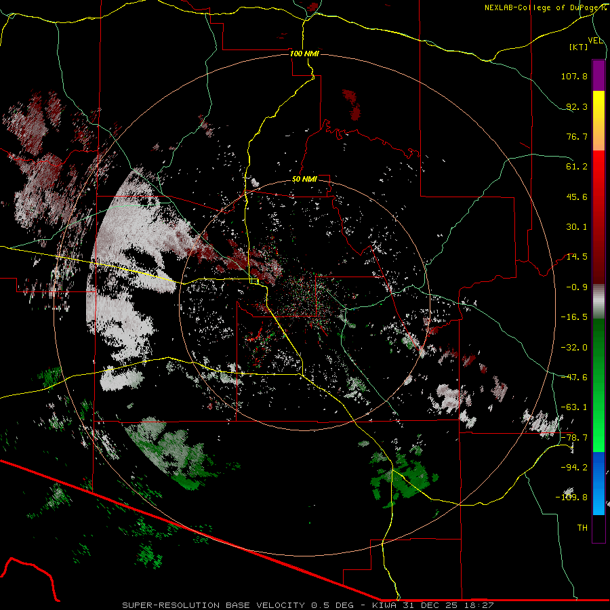Click the 45.6 scale value
Screen dimensions: 610x610
577,197
